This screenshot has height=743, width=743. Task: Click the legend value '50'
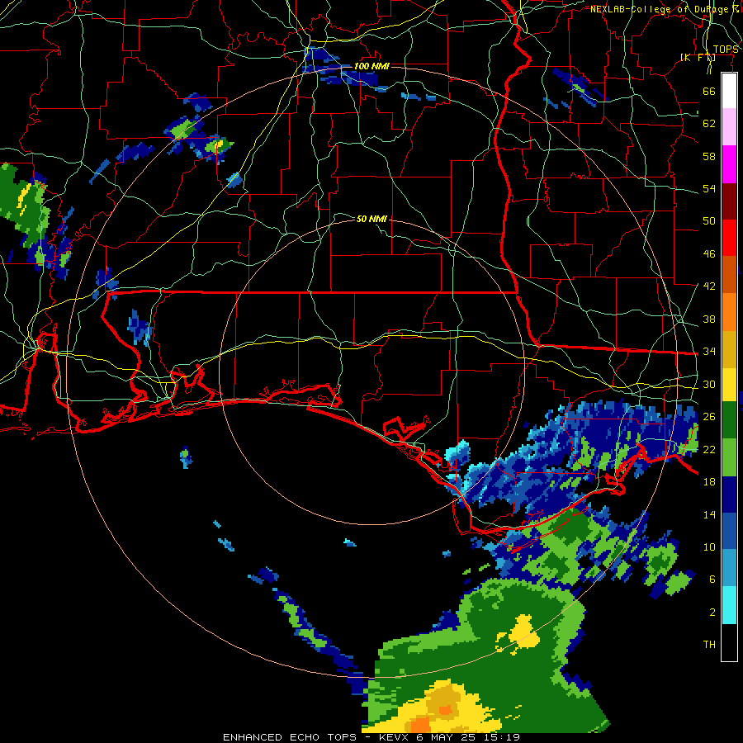[x=709, y=221]
